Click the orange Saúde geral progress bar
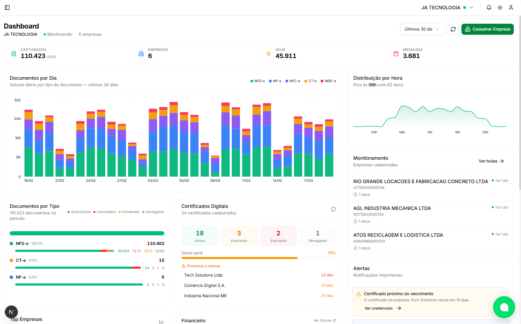 click(239, 258)
